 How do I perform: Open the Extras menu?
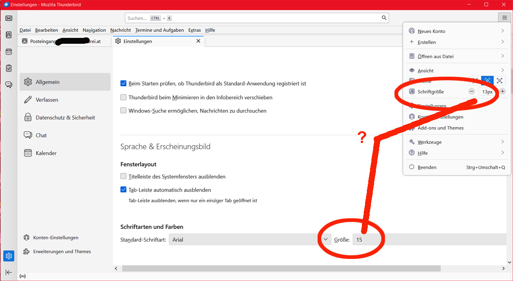195,30
